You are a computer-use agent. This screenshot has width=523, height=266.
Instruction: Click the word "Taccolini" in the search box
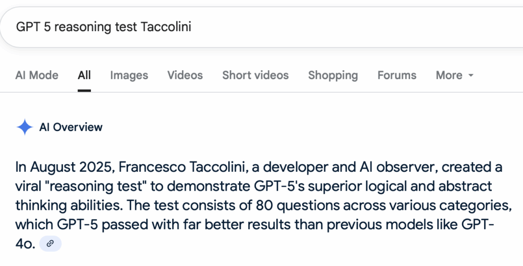coord(166,26)
